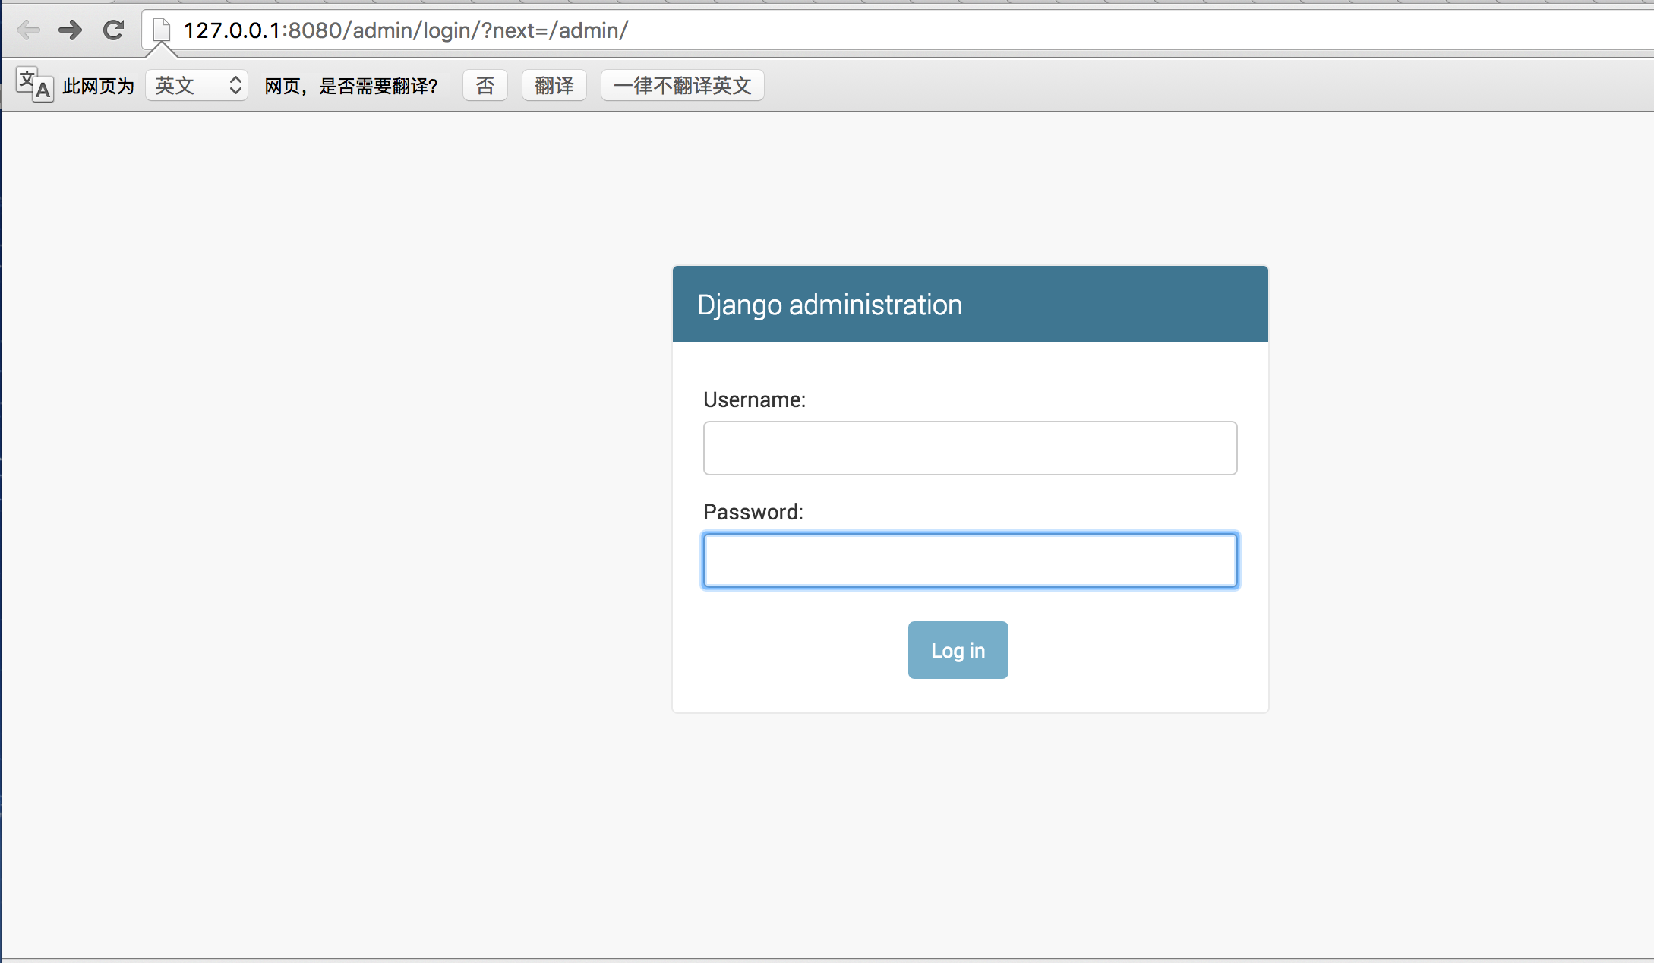
Task: Click the Django administration heading link
Action: 829,305
